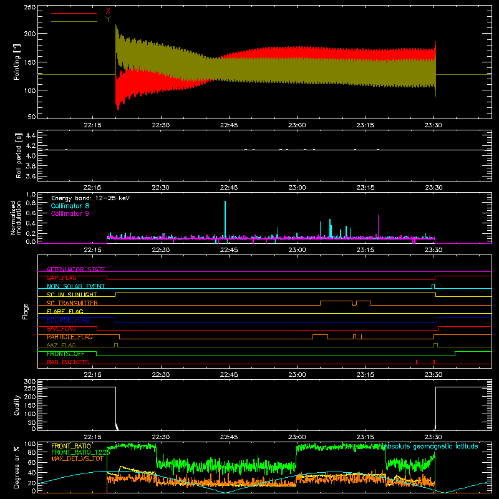Click the NON_SOLAR_EVENT flag label
Viewport: 499px width, 499px height.
point(75,286)
